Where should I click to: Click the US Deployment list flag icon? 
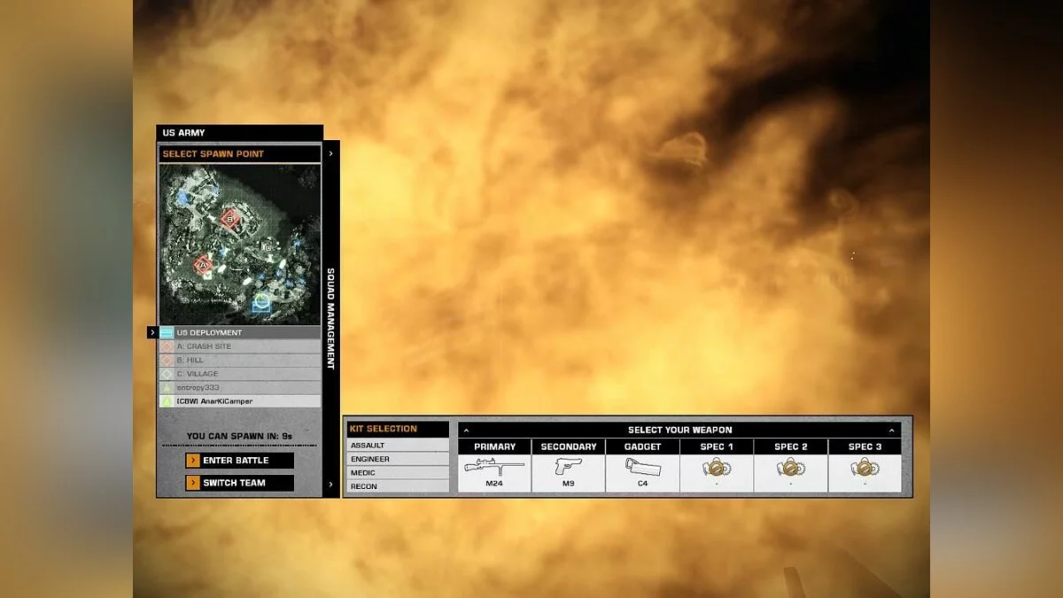point(167,333)
